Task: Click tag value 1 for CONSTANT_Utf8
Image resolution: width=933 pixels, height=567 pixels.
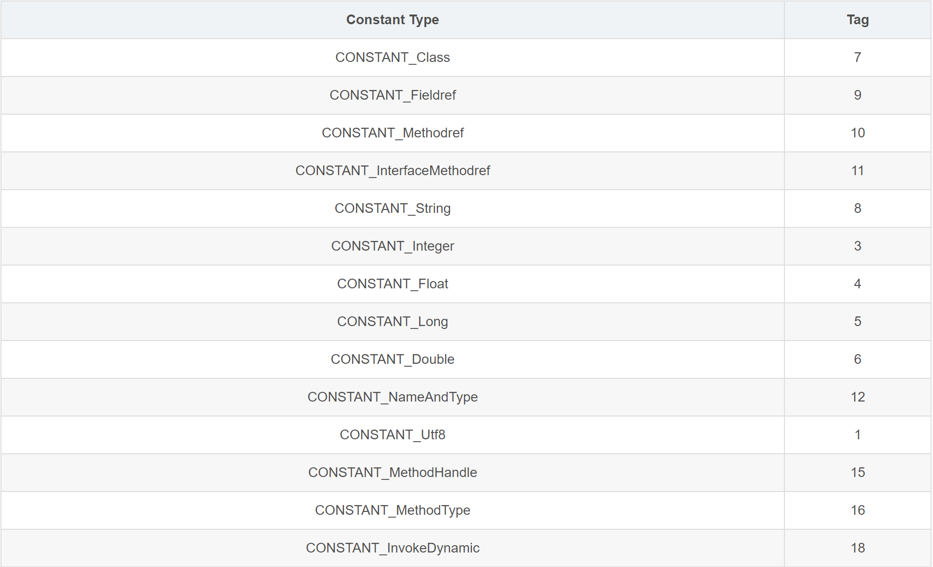Action: (858, 435)
